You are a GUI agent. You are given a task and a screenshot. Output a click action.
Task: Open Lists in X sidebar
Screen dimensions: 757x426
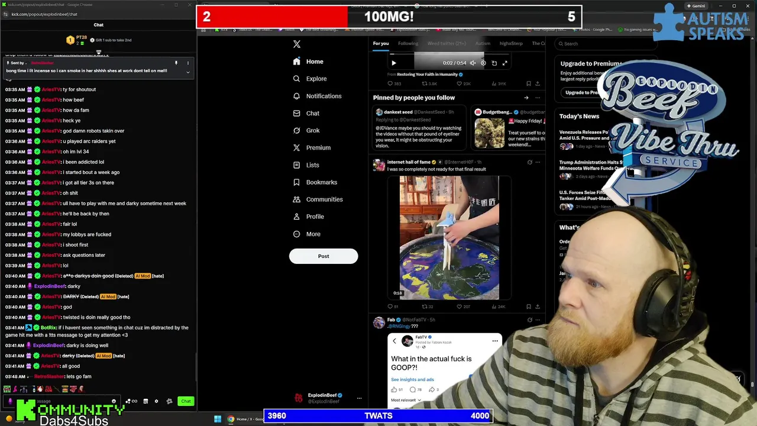pos(306,165)
